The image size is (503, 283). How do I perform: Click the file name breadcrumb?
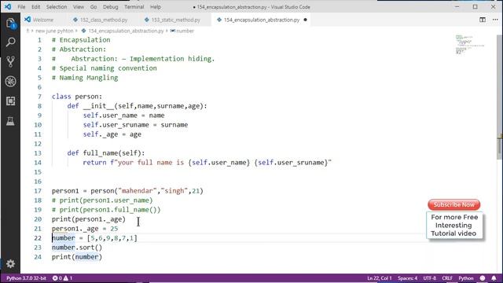[126, 31]
